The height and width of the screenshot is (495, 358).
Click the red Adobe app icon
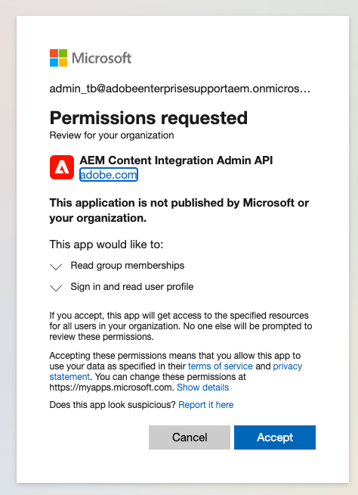click(x=62, y=167)
